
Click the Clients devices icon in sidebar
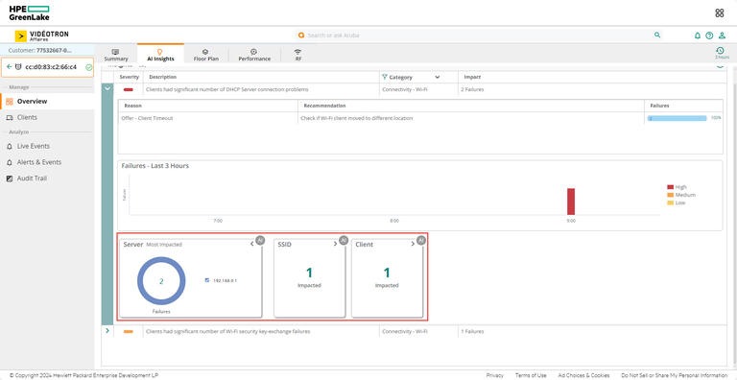pyautogui.click(x=10, y=118)
